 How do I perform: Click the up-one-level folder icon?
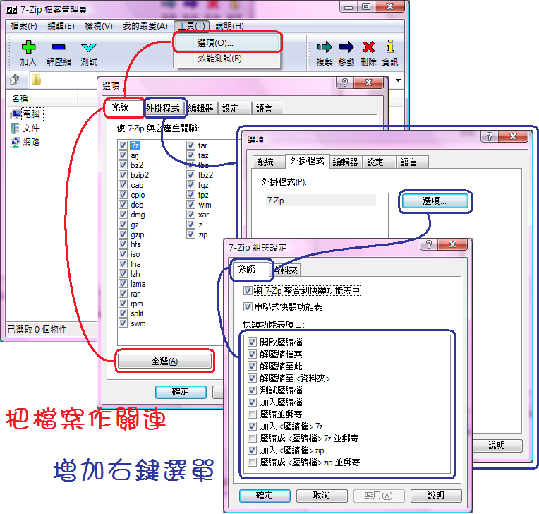[x=15, y=80]
